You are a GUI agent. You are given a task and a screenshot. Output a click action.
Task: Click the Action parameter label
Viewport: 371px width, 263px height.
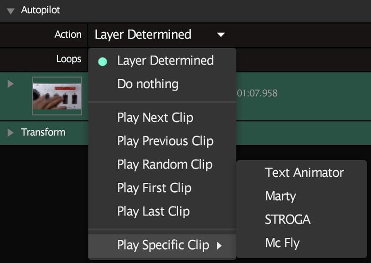[68, 35]
